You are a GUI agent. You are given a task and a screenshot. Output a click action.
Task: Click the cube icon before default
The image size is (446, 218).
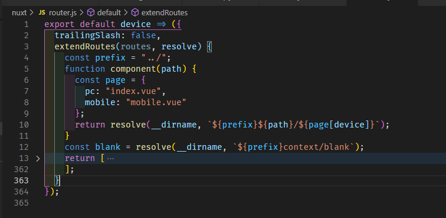tap(91, 13)
